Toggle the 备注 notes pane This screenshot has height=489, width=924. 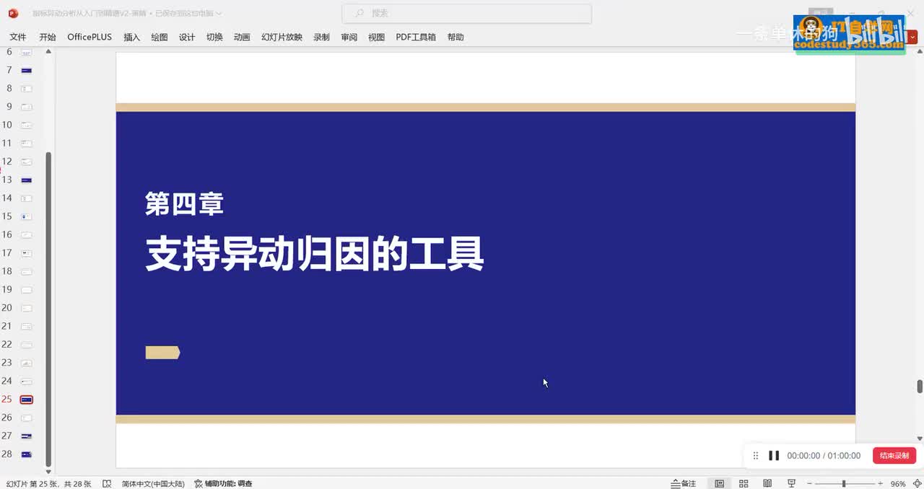683,483
